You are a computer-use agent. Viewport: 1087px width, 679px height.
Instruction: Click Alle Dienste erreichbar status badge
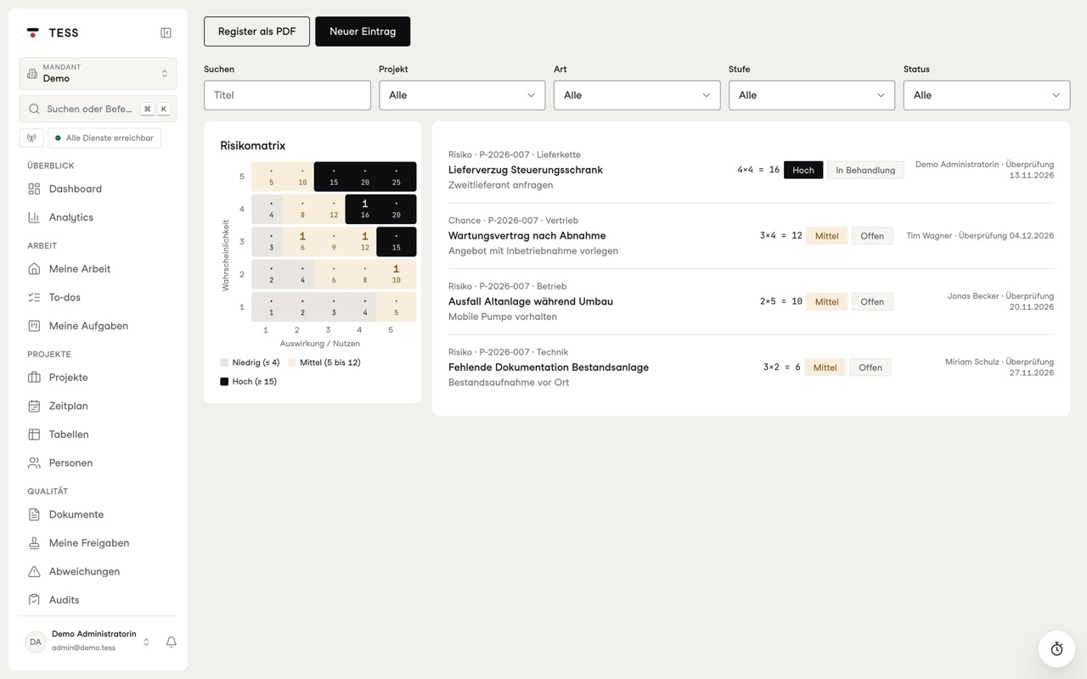(x=104, y=137)
